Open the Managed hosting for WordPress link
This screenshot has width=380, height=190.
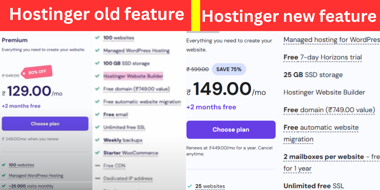pos(331,40)
